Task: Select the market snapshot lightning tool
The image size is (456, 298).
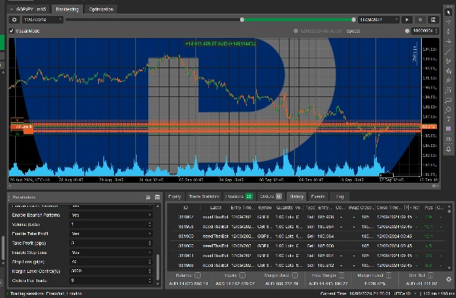Action: (448, 32)
